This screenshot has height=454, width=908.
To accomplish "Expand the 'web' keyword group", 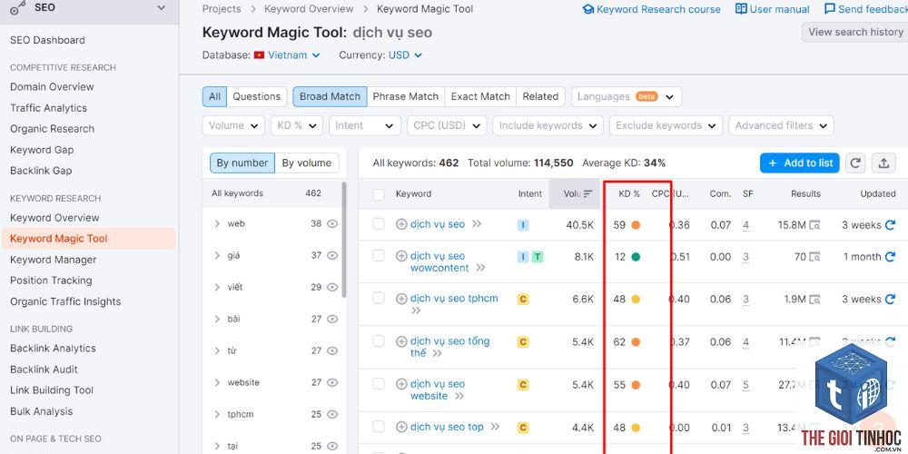I will click(x=217, y=223).
